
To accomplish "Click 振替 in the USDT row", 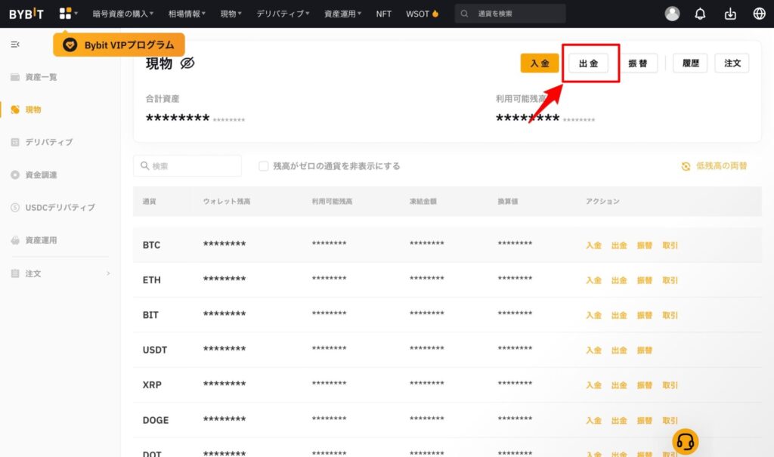I will (645, 350).
